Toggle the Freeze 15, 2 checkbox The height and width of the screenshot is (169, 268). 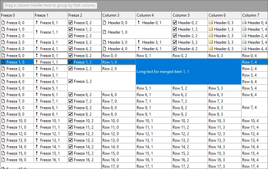pos(71,153)
